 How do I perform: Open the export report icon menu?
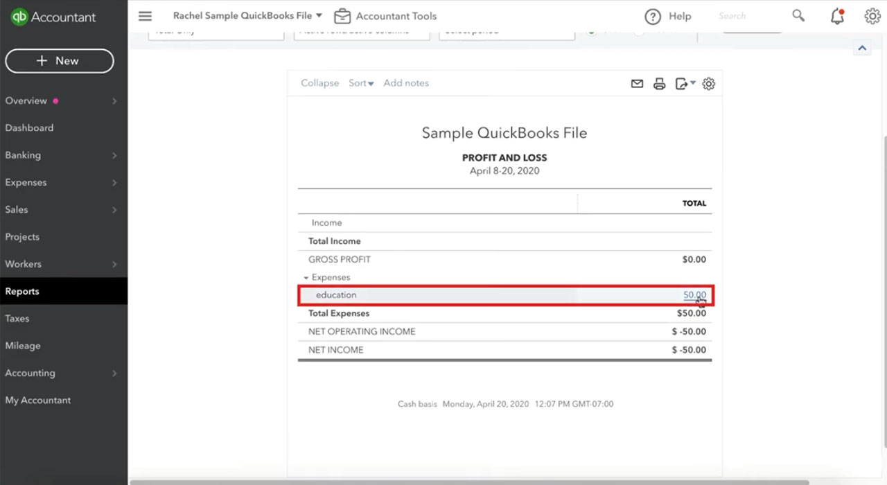coord(685,84)
